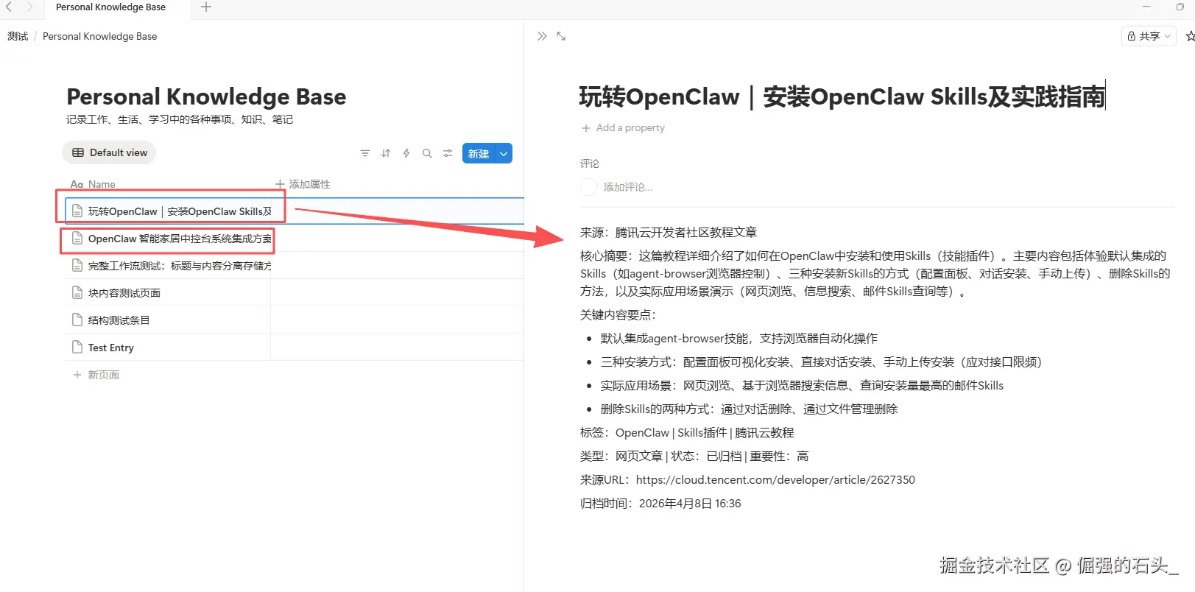The width and height of the screenshot is (1195, 592).
Task: Go to 测试 breadcrumb
Action: [18, 36]
